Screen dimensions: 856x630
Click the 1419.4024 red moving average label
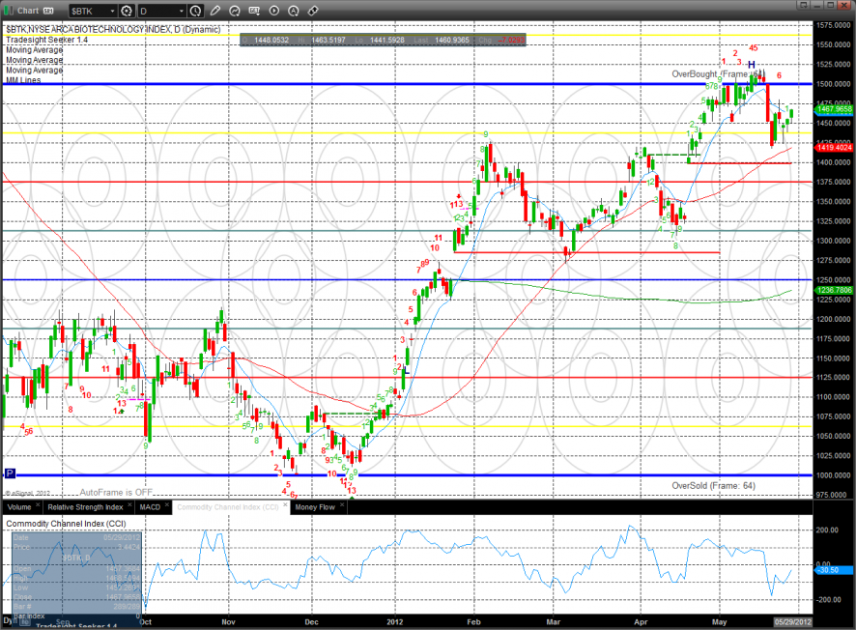click(834, 148)
